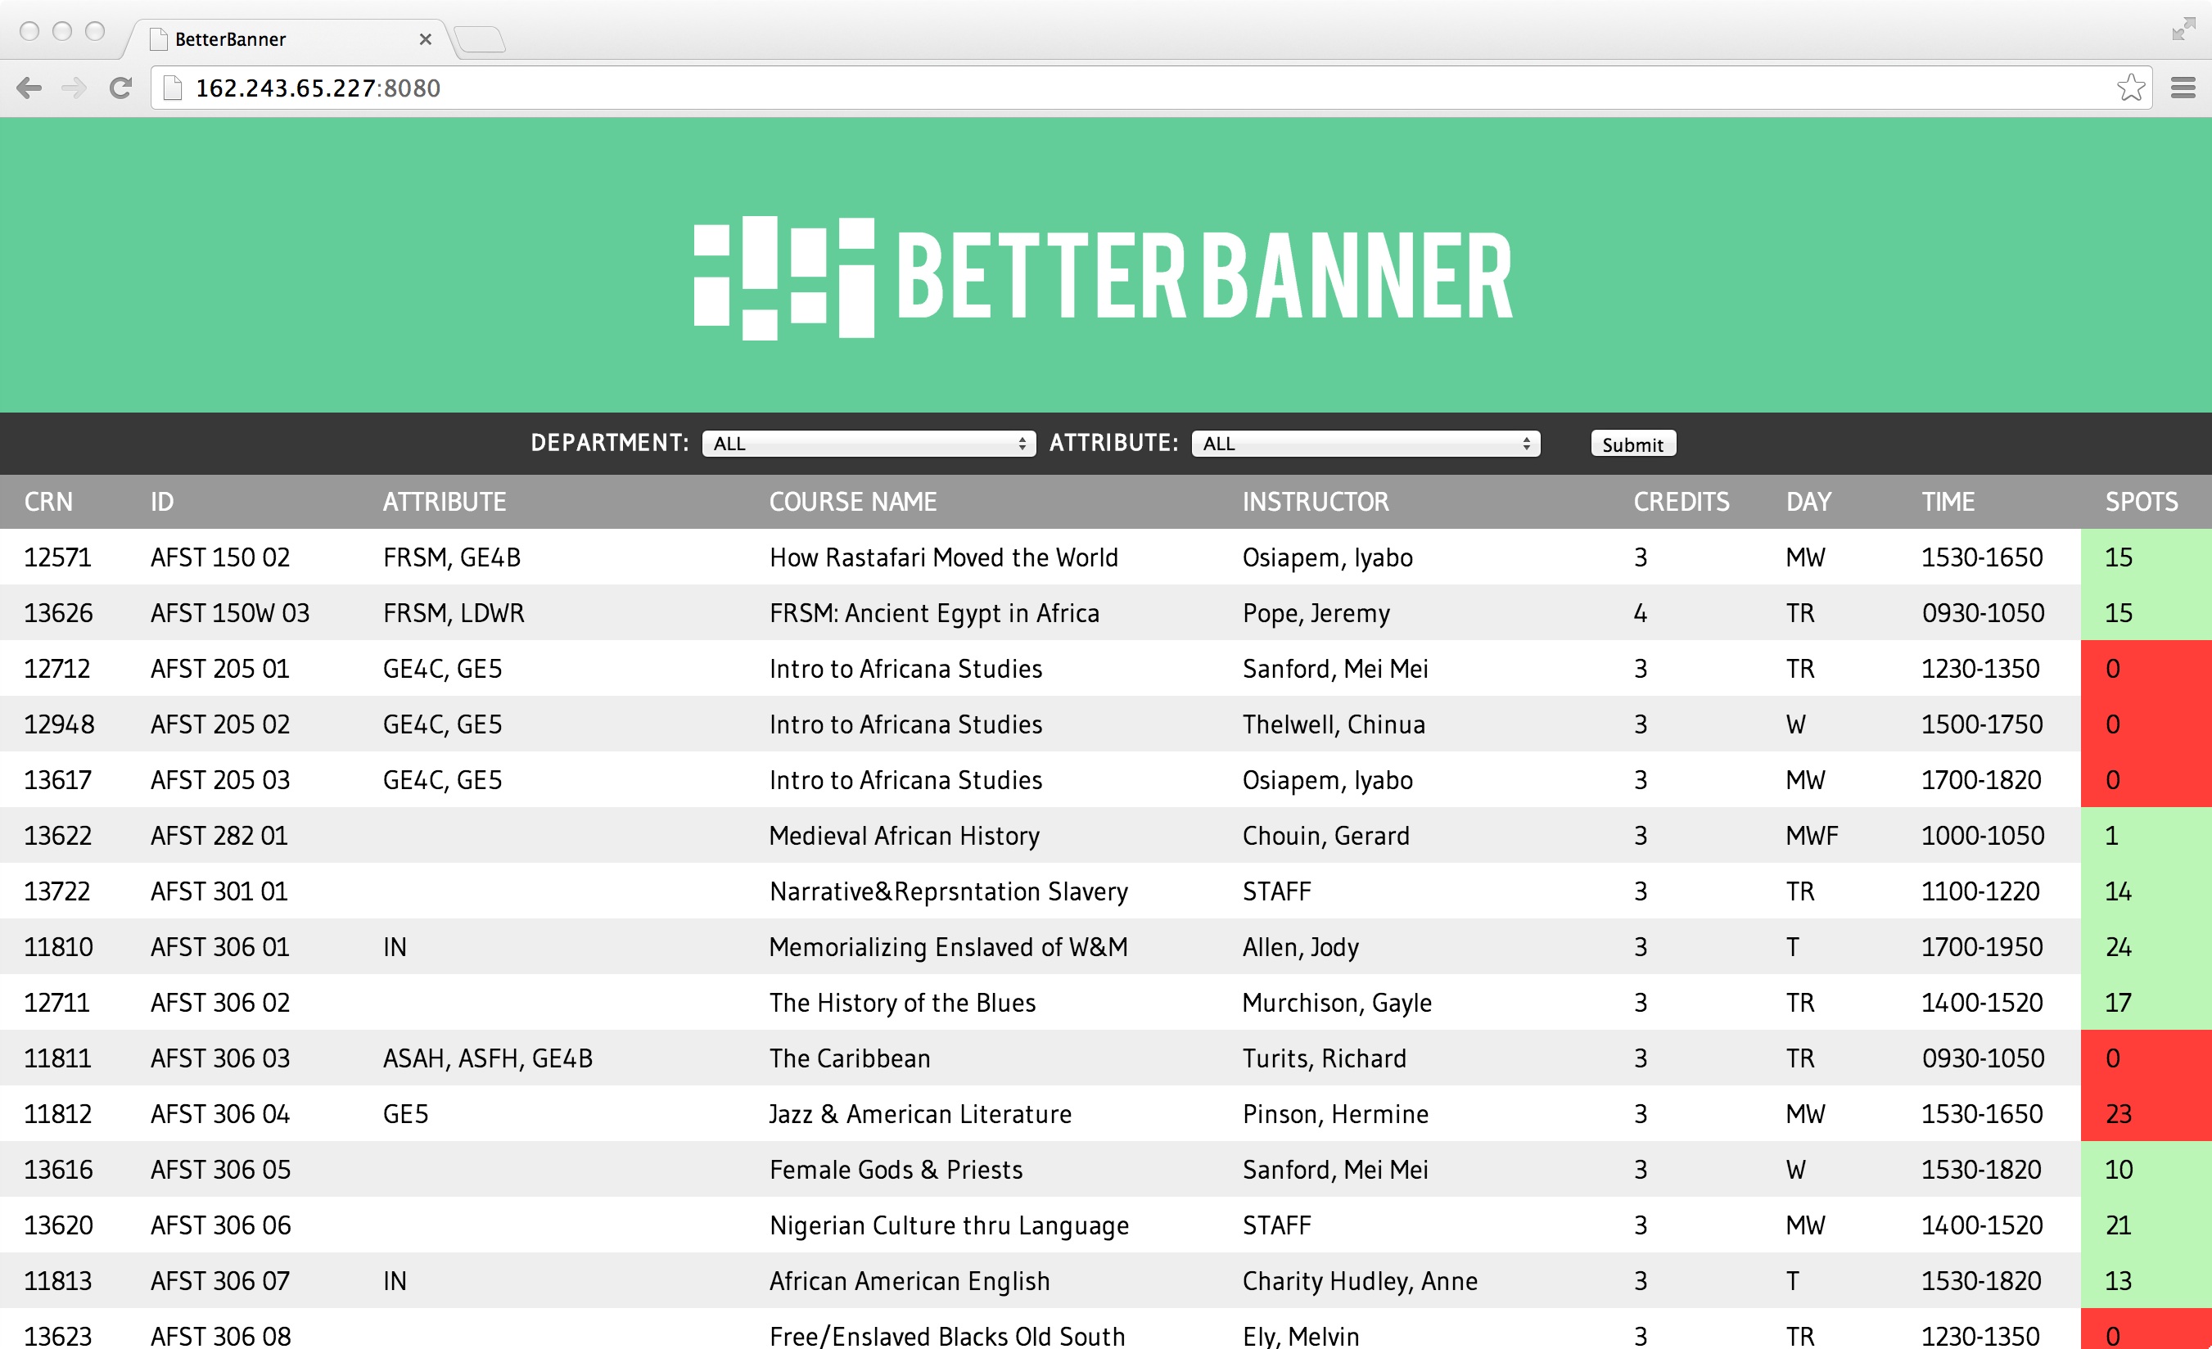This screenshot has height=1349, width=2212.
Task: Click the COURSE NAME column header
Action: (x=852, y=502)
